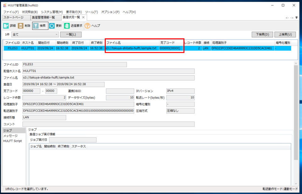Click the 完了コード column header
This screenshot has width=302, height=194.
(171, 43)
